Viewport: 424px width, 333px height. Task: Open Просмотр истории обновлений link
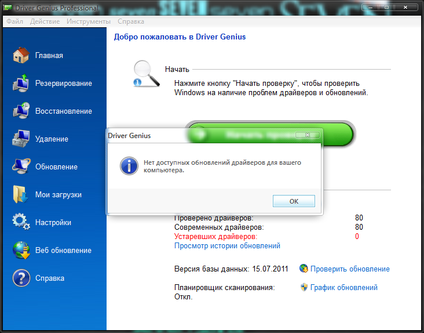227,246
